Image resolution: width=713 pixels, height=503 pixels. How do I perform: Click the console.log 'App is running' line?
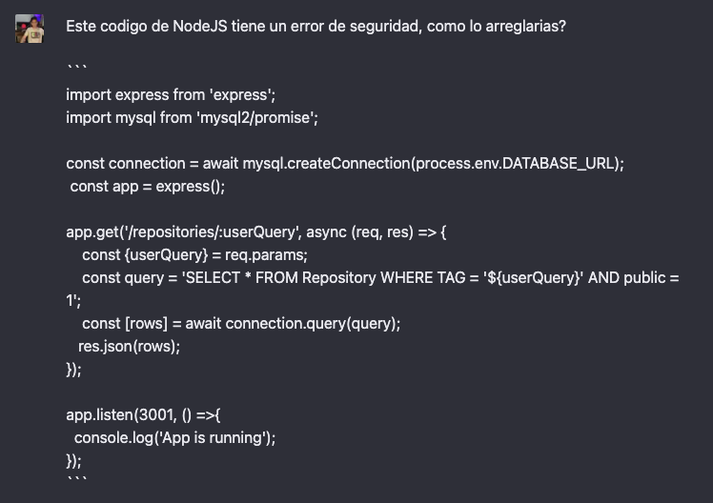coord(174,437)
